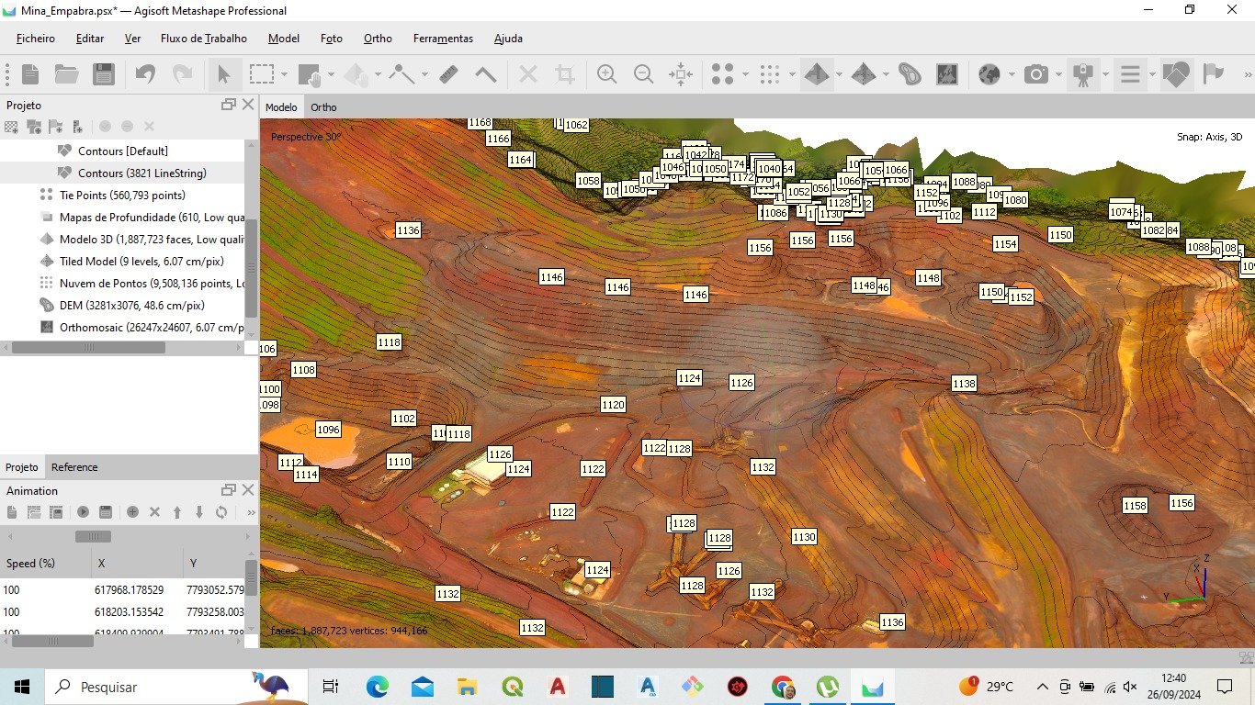
Task: Open the Fluxo de Trabalho menu
Action: point(203,39)
